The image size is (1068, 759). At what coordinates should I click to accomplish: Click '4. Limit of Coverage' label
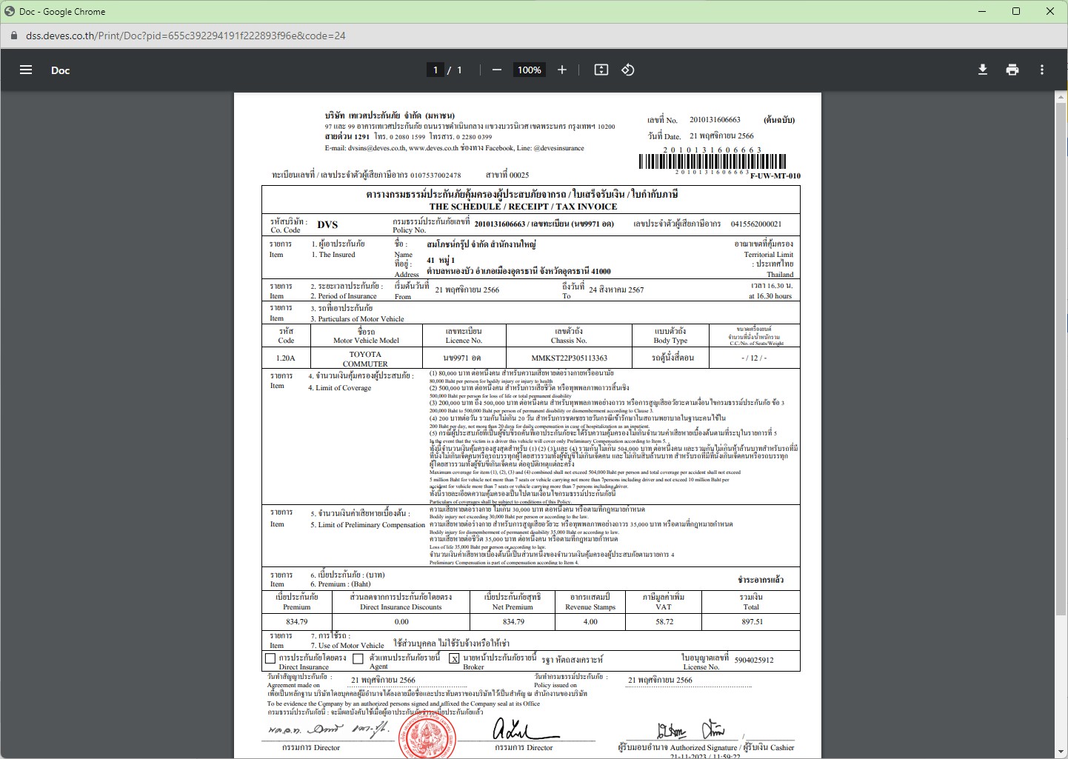tap(339, 387)
